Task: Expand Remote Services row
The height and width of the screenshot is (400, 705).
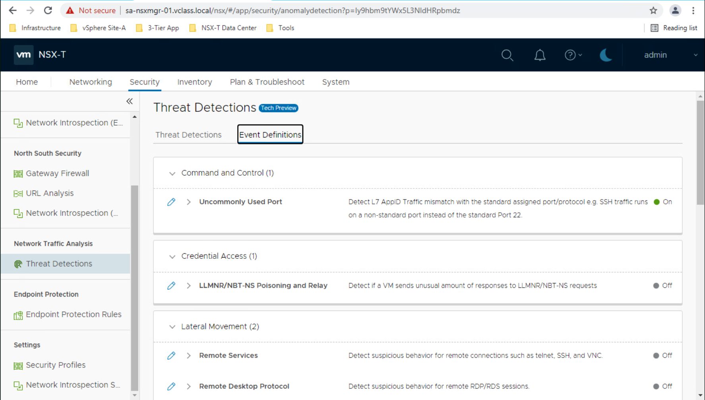Action: (189, 356)
